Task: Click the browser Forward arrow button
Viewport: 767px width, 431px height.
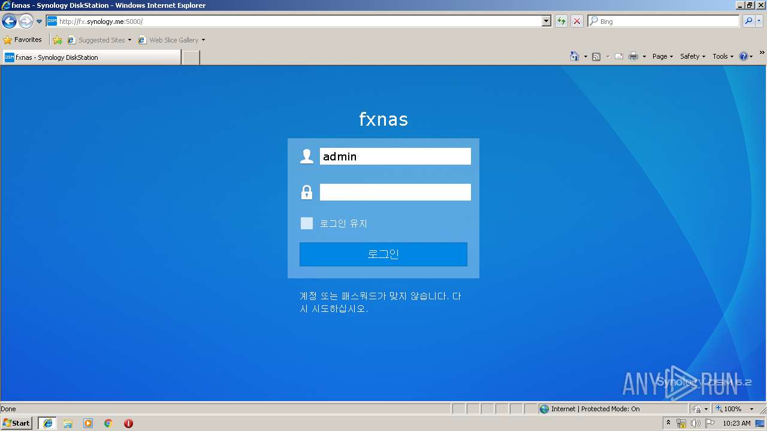Action: coord(26,22)
